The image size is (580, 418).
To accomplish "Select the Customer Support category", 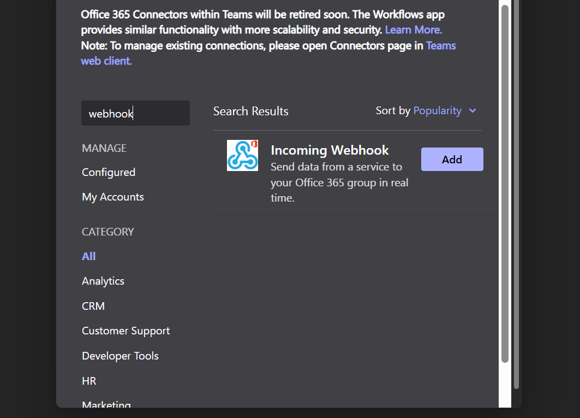I will point(125,330).
